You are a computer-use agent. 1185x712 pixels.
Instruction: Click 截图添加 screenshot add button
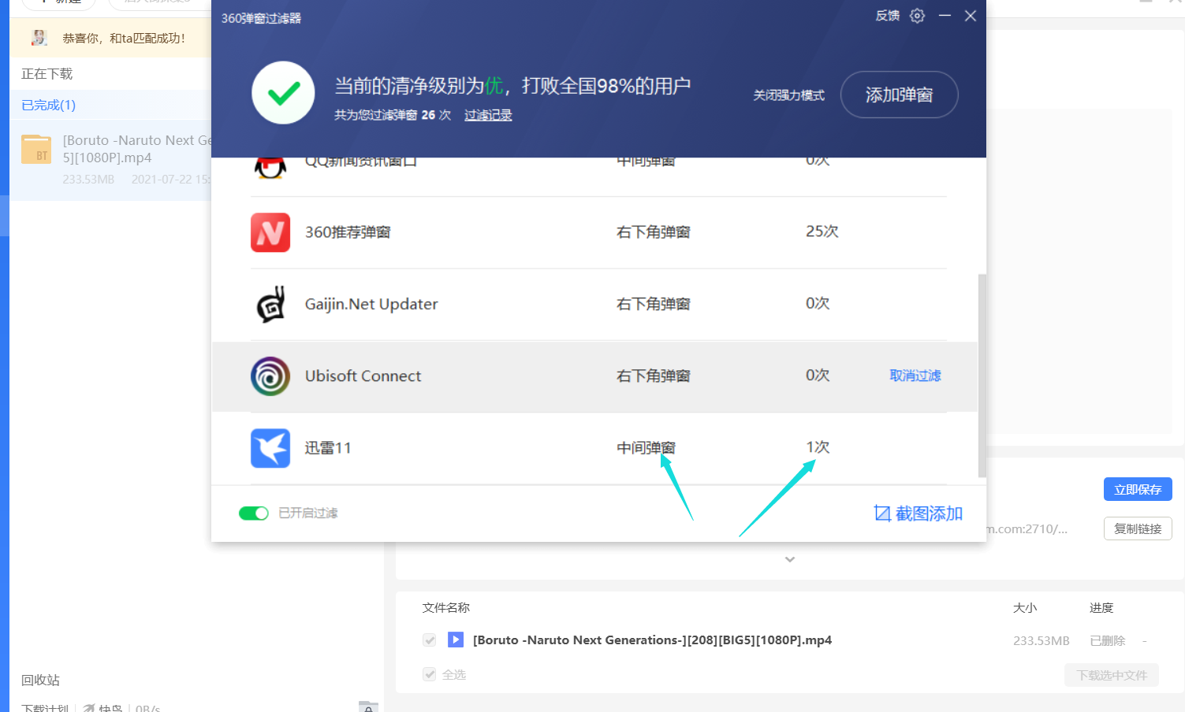click(x=919, y=514)
